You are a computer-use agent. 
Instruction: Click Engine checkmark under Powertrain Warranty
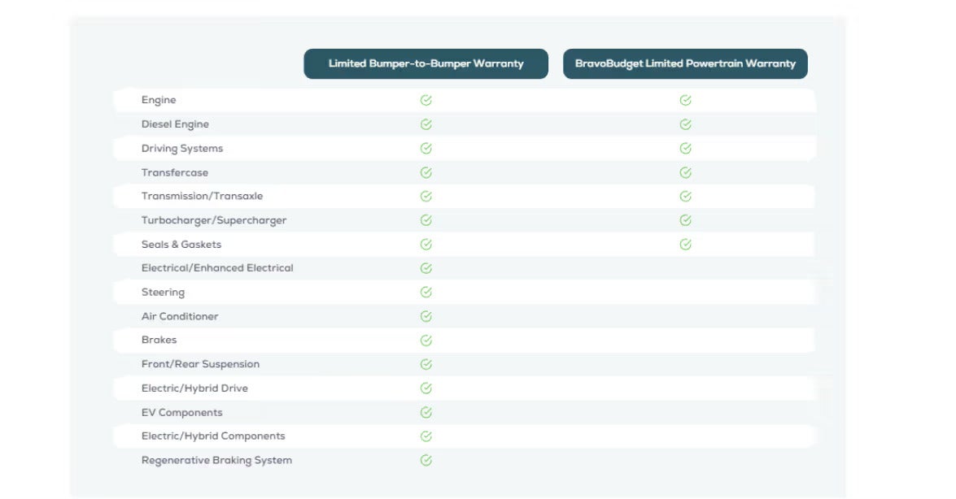(x=685, y=101)
